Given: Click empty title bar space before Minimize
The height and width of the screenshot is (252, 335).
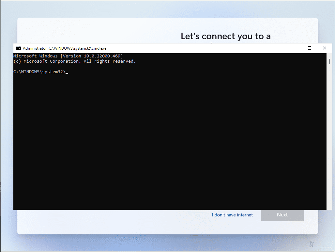Looking at the screenshot, I should (196, 48).
